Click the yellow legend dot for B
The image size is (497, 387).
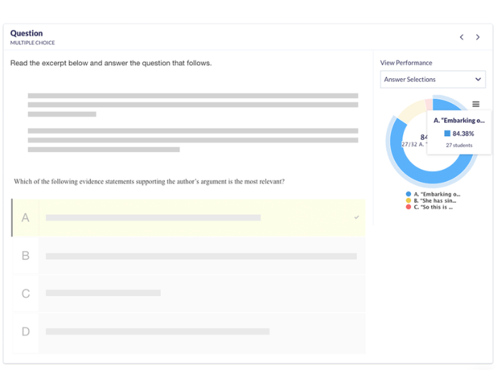pyautogui.click(x=408, y=201)
